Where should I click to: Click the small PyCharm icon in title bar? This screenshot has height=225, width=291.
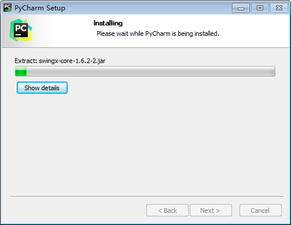pos(8,8)
